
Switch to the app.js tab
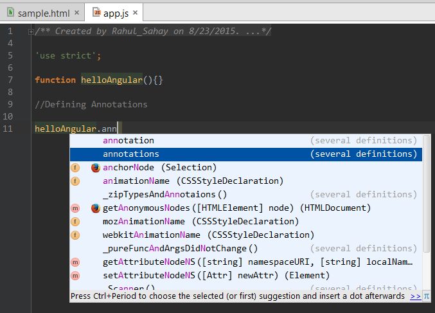tap(114, 13)
